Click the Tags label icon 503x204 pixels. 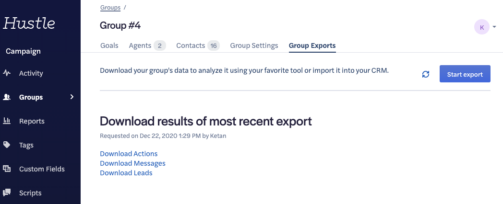(x=7, y=145)
